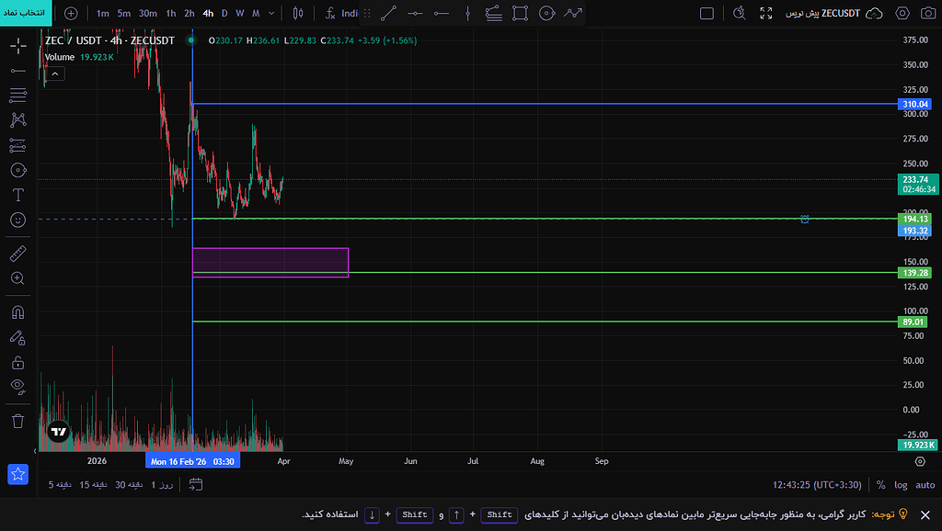The height and width of the screenshot is (531, 942).
Task: Select the trend line tool in favorites bar
Action: (389, 13)
